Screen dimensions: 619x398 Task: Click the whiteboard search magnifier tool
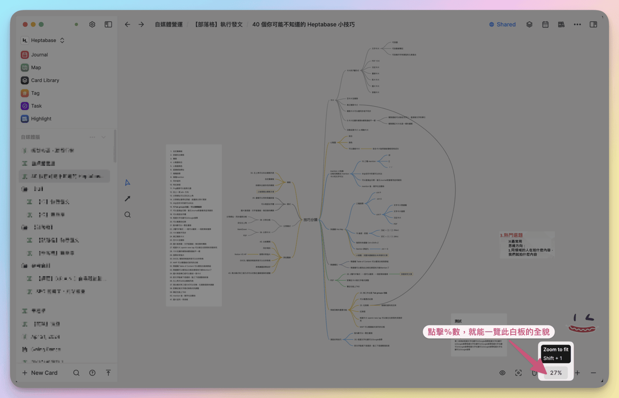128,215
